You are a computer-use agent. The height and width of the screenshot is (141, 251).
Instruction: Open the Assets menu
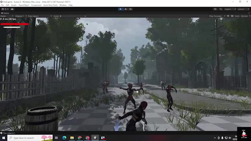[14, 5]
